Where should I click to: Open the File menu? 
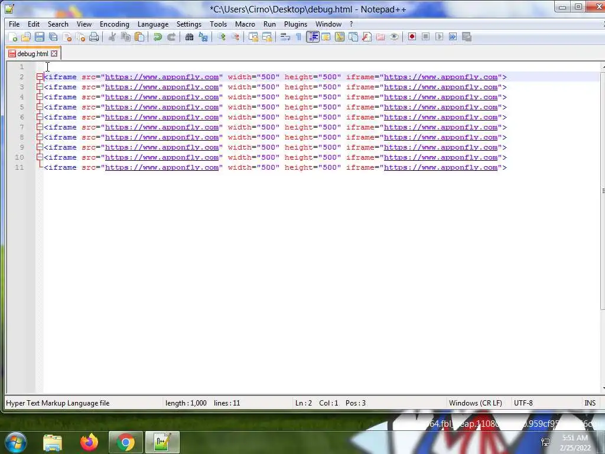click(x=14, y=24)
